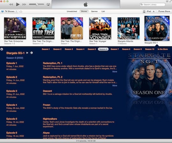The image size is (172, 143).
Task: Open the iTunes Store button
Action: pos(164,11)
